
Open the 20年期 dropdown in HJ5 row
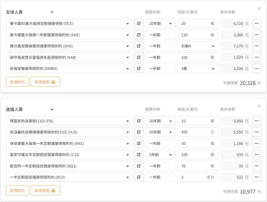point(160,132)
